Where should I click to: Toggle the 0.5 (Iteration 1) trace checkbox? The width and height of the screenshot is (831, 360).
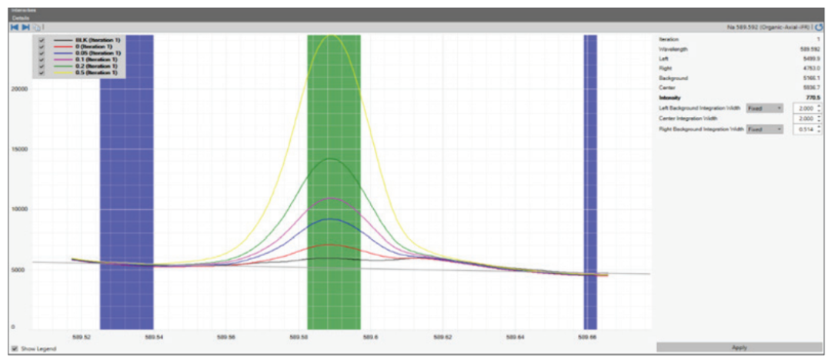point(42,72)
